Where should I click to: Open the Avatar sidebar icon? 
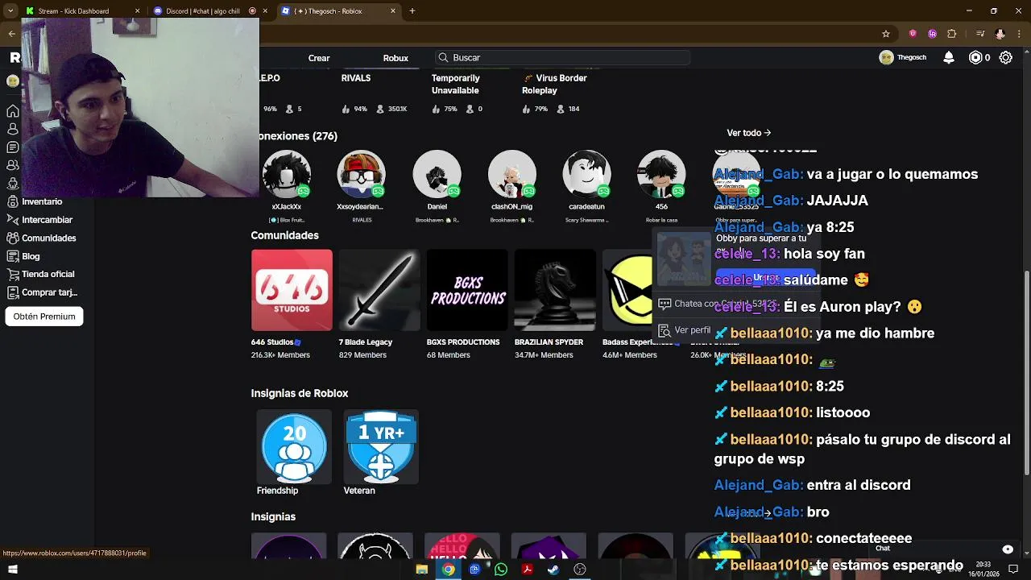13,184
